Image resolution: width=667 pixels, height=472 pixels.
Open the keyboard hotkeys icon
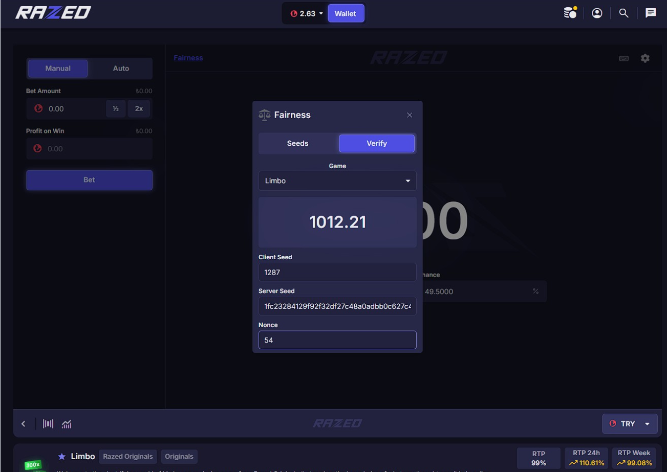pyautogui.click(x=624, y=58)
